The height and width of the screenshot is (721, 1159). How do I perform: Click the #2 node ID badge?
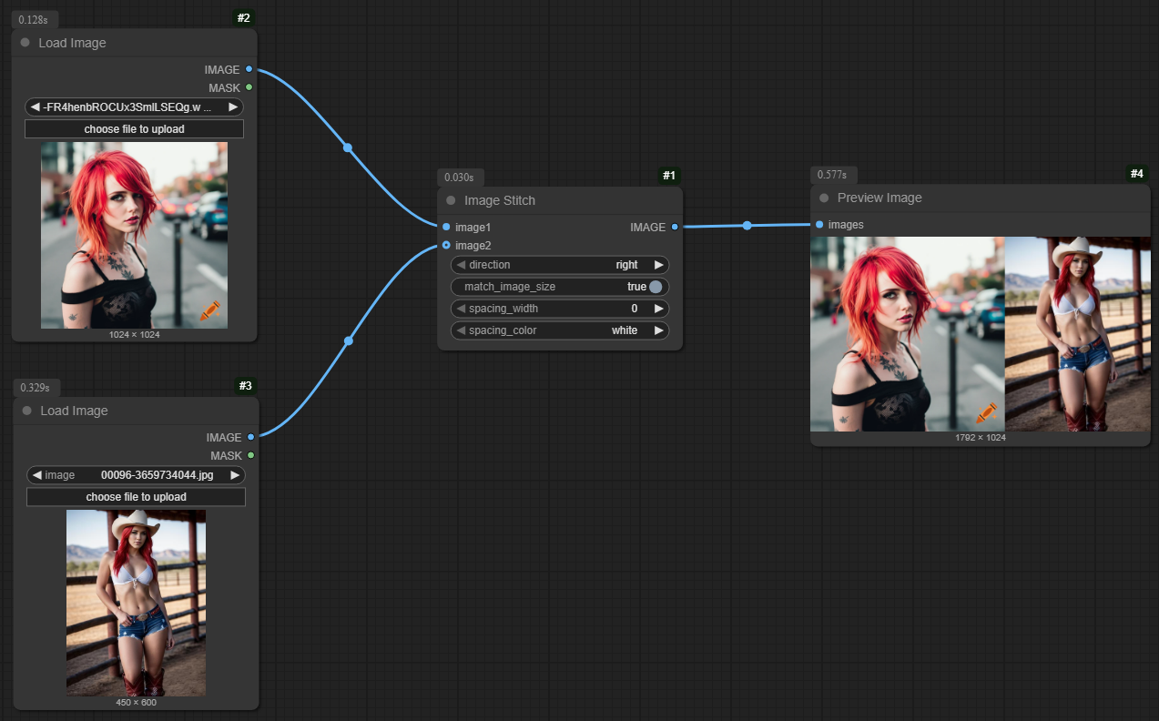click(244, 18)
